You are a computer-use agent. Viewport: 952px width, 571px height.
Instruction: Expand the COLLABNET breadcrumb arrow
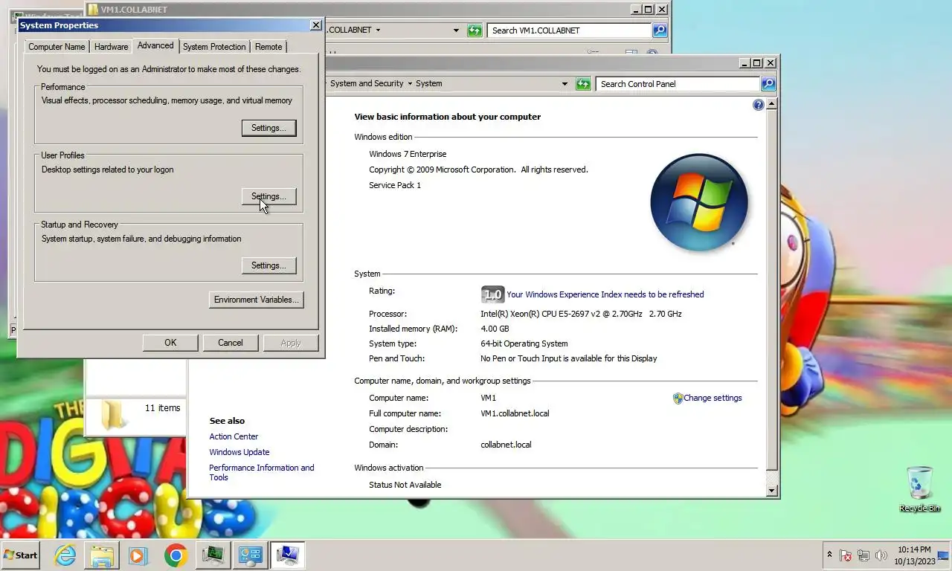click(x=378, y=30)
